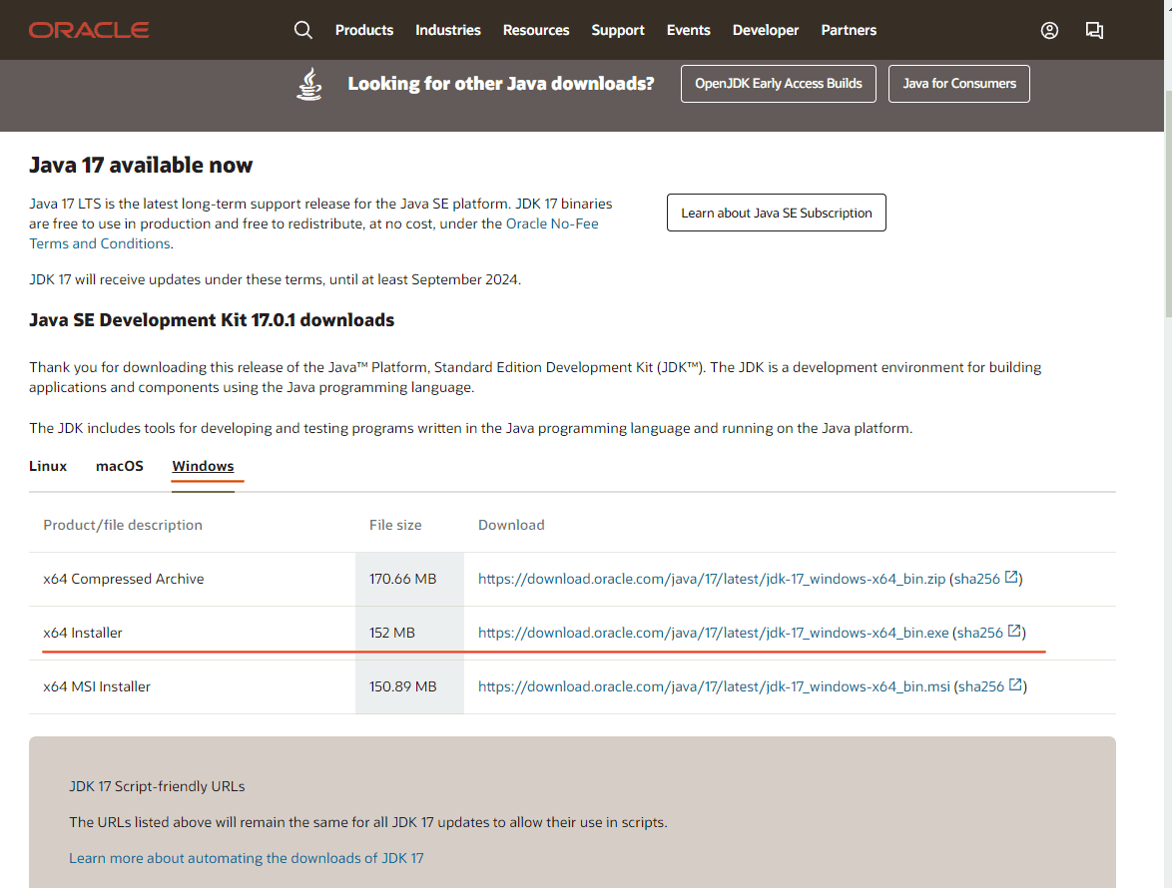
Task: Open the search magnifier icon
Action: [302, 30]
